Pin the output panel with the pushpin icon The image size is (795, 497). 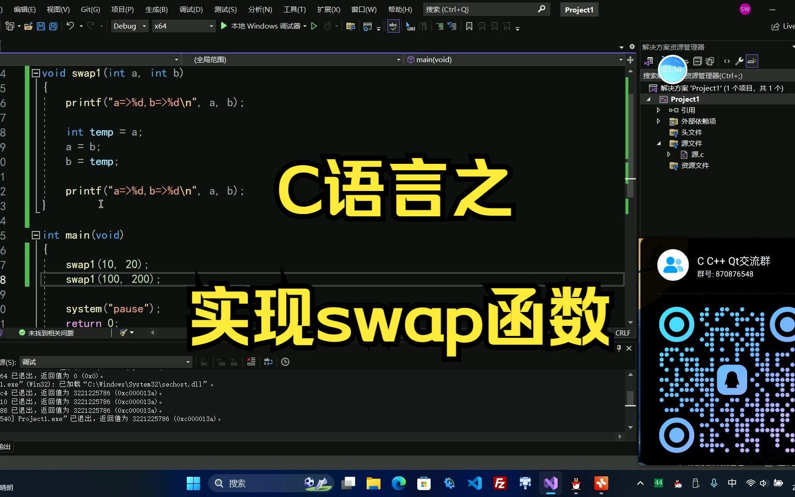point(619,348)
